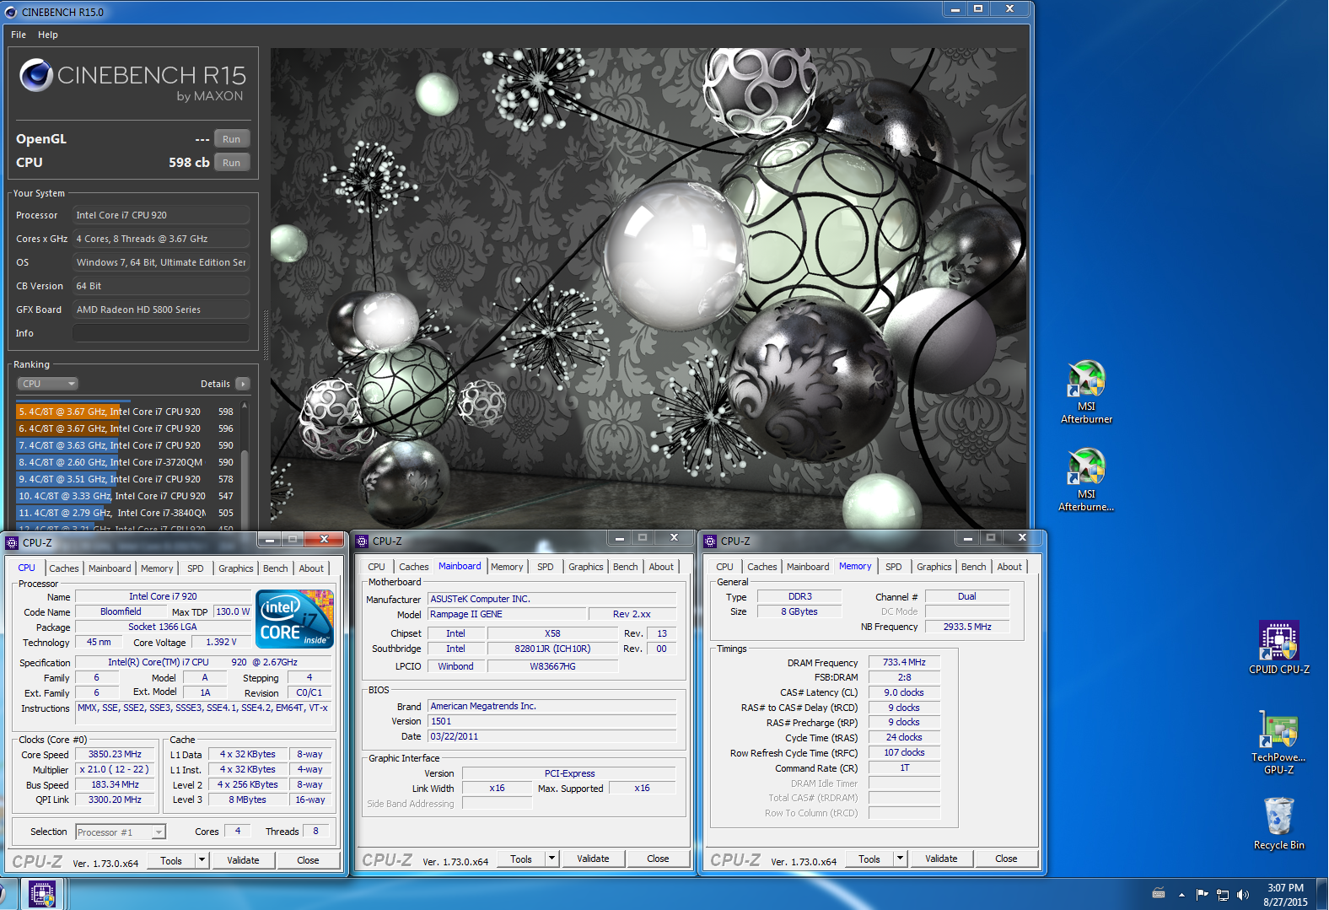This screenshot has width=1329, height=910.
Task: Click the Tools button in the Memory window
Action: [869, 859]
